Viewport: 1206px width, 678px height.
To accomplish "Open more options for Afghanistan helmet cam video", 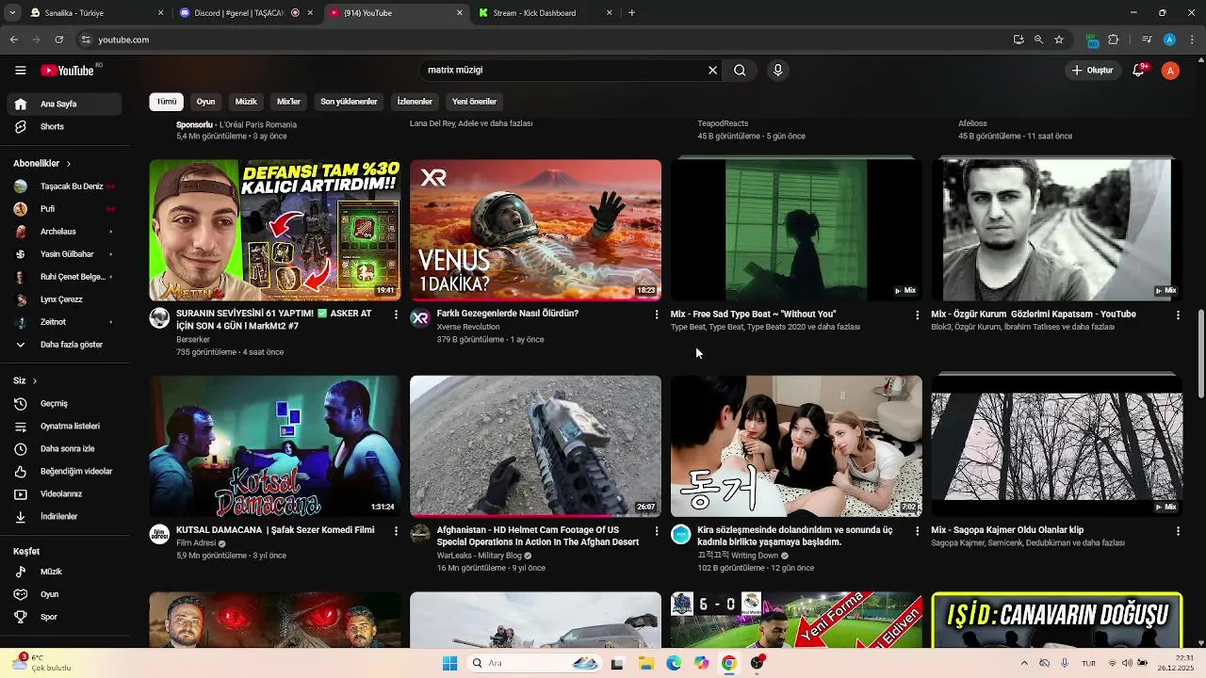I will [x=657, y=531].
